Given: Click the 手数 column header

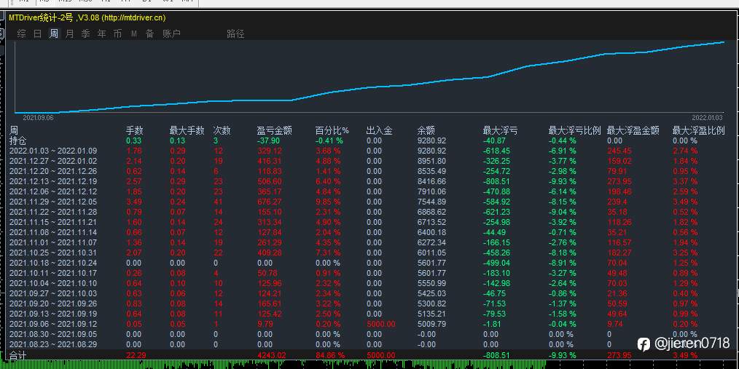Looking at the screenshot, I should [134, 130].
